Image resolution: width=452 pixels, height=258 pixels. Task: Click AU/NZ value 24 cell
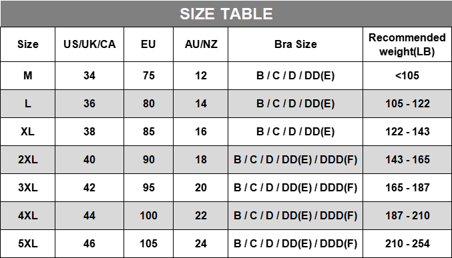coord(201,243)
